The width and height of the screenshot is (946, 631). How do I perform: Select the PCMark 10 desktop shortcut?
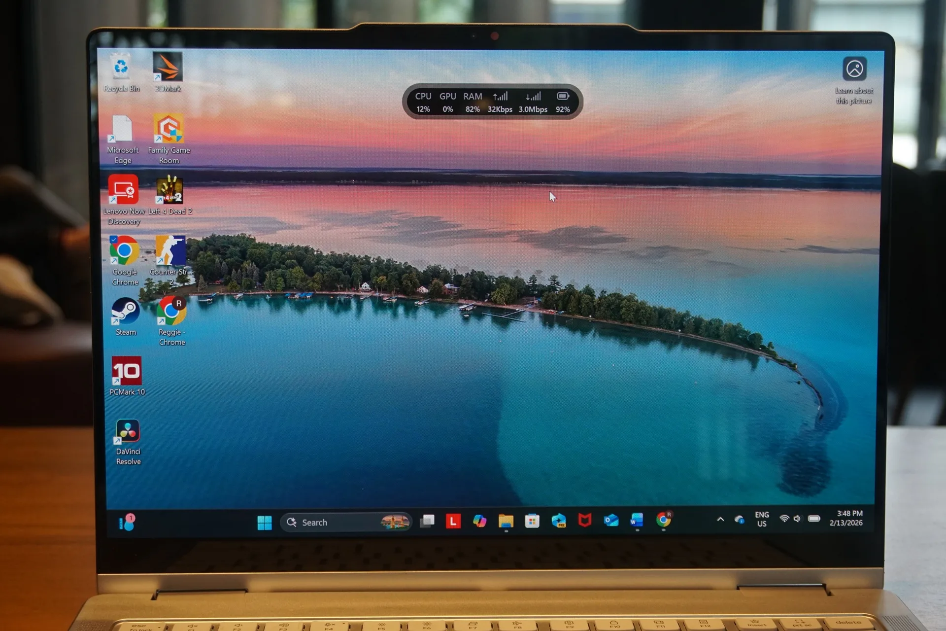point(127,377)
